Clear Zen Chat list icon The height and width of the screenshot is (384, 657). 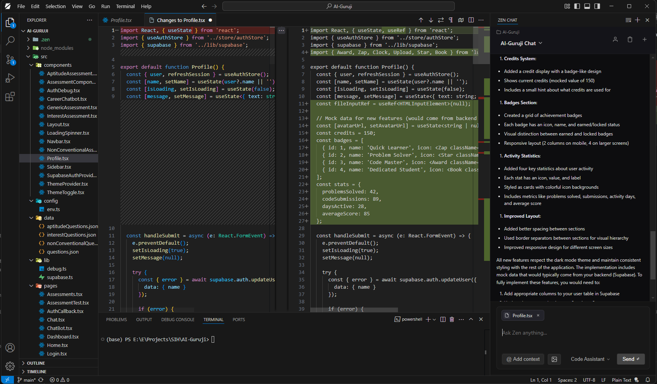pos(628,20)
